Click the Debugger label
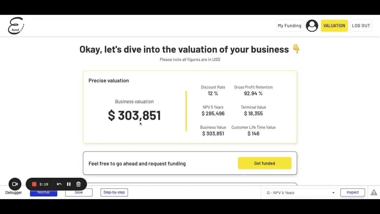 14,193
